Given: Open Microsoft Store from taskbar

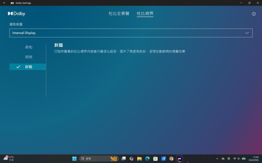Looking at the screenshot, I should tap(155, 159).
